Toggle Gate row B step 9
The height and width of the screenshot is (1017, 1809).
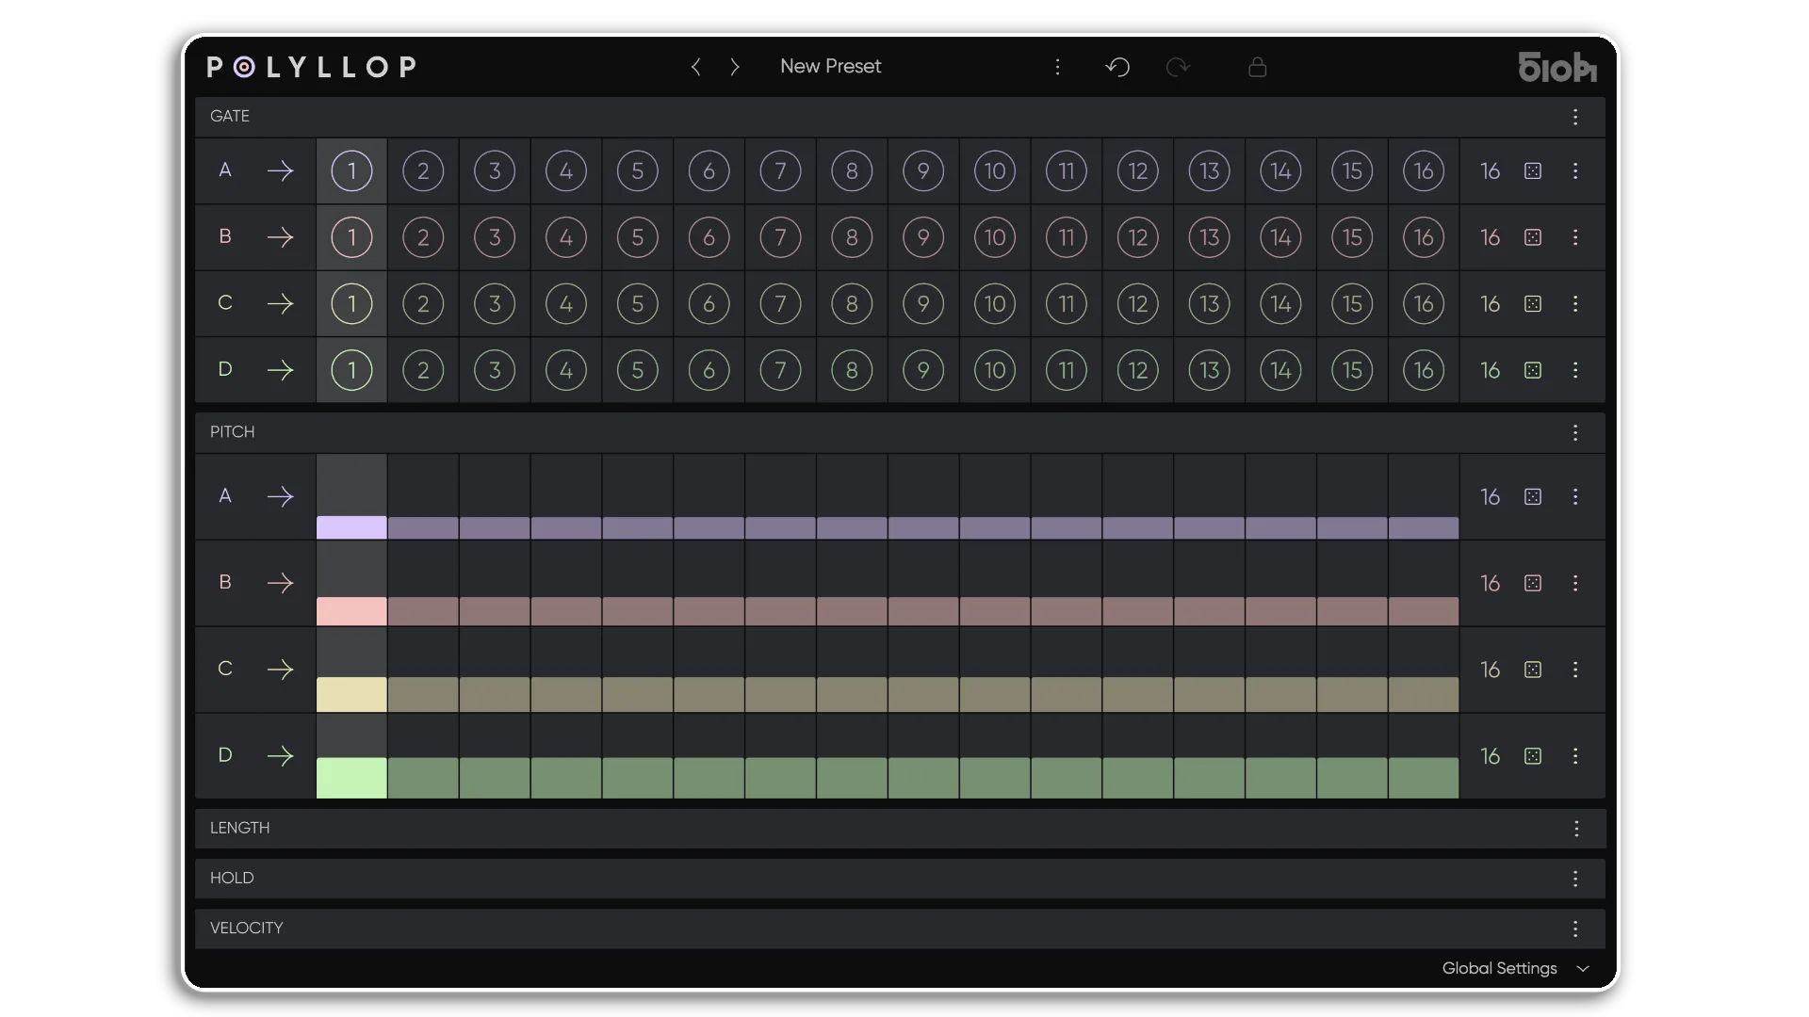[923, 237]
